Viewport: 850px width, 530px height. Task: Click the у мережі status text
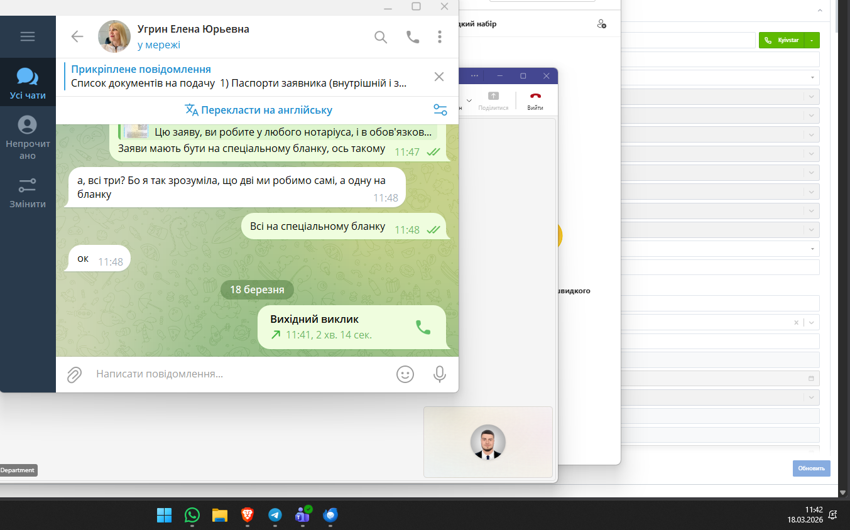[x=159, y=45]
